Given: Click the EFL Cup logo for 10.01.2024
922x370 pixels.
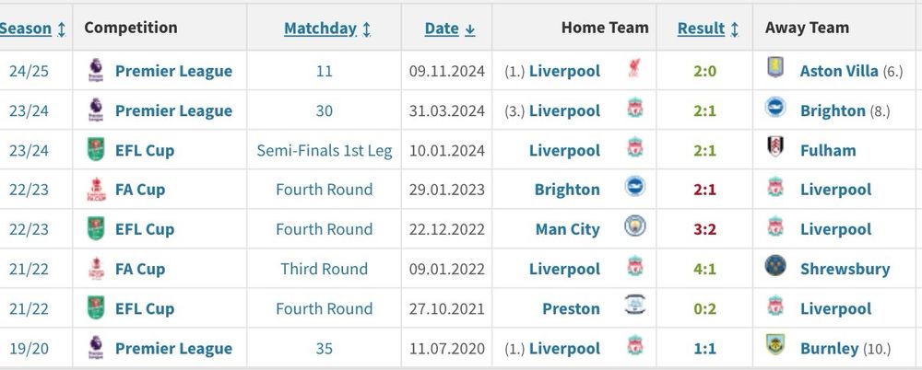Looking at the screenshot, I should (x=95, y=150).
